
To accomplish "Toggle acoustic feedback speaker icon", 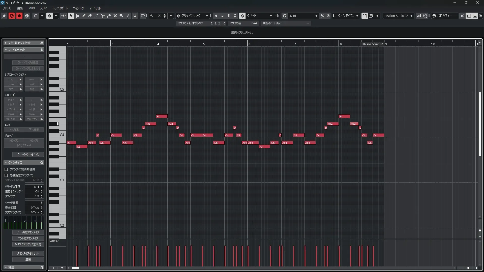I will pos(63,16).
